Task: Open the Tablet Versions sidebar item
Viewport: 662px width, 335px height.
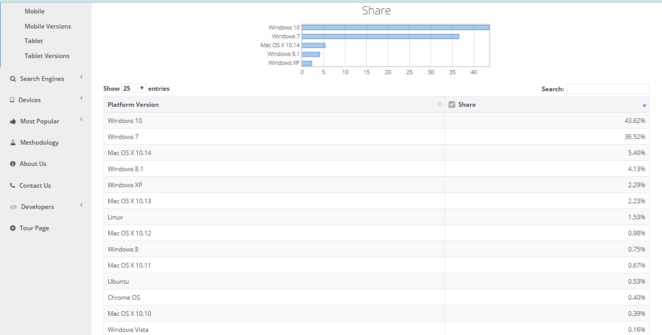Action: [x=47, y=56]
